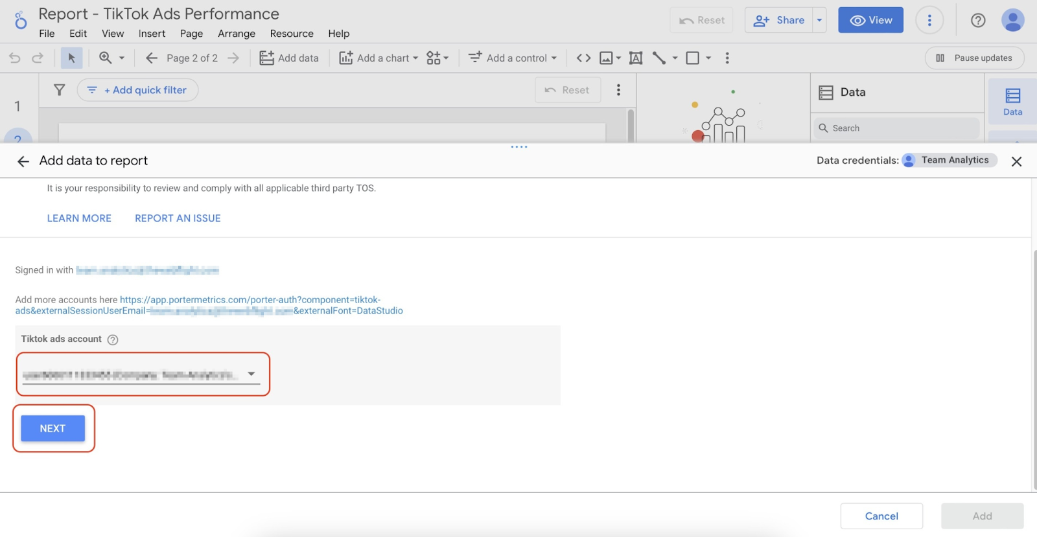Click the REPORT AN ISSUE link
This screenshot has width=1037, height=537.
tap(178, 218)
